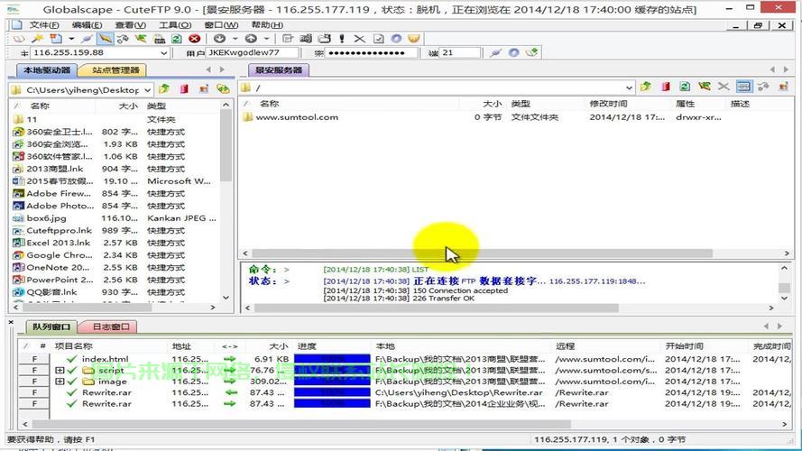Click the exclamation mark icon in the main toolbar
Viewport: 802px width, 451px height.
[342, 39]
